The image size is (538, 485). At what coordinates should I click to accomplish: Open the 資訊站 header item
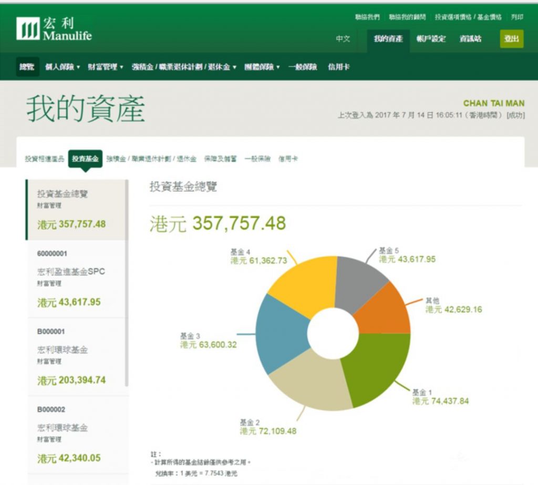470,39
